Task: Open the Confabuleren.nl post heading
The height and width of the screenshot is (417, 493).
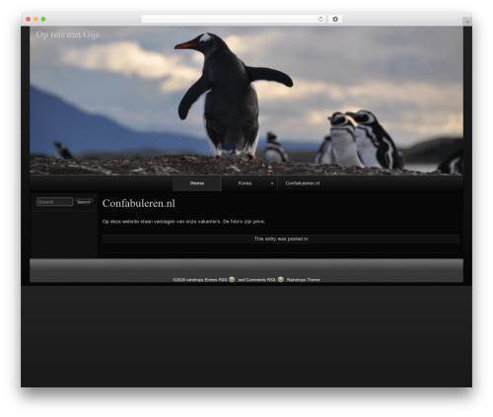Action: [139, 203]
